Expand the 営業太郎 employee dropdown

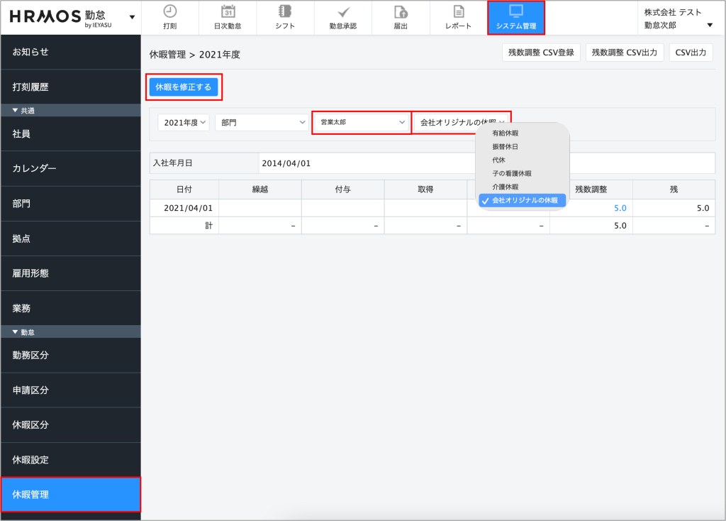pyautogui.click(x=362, y=123)
